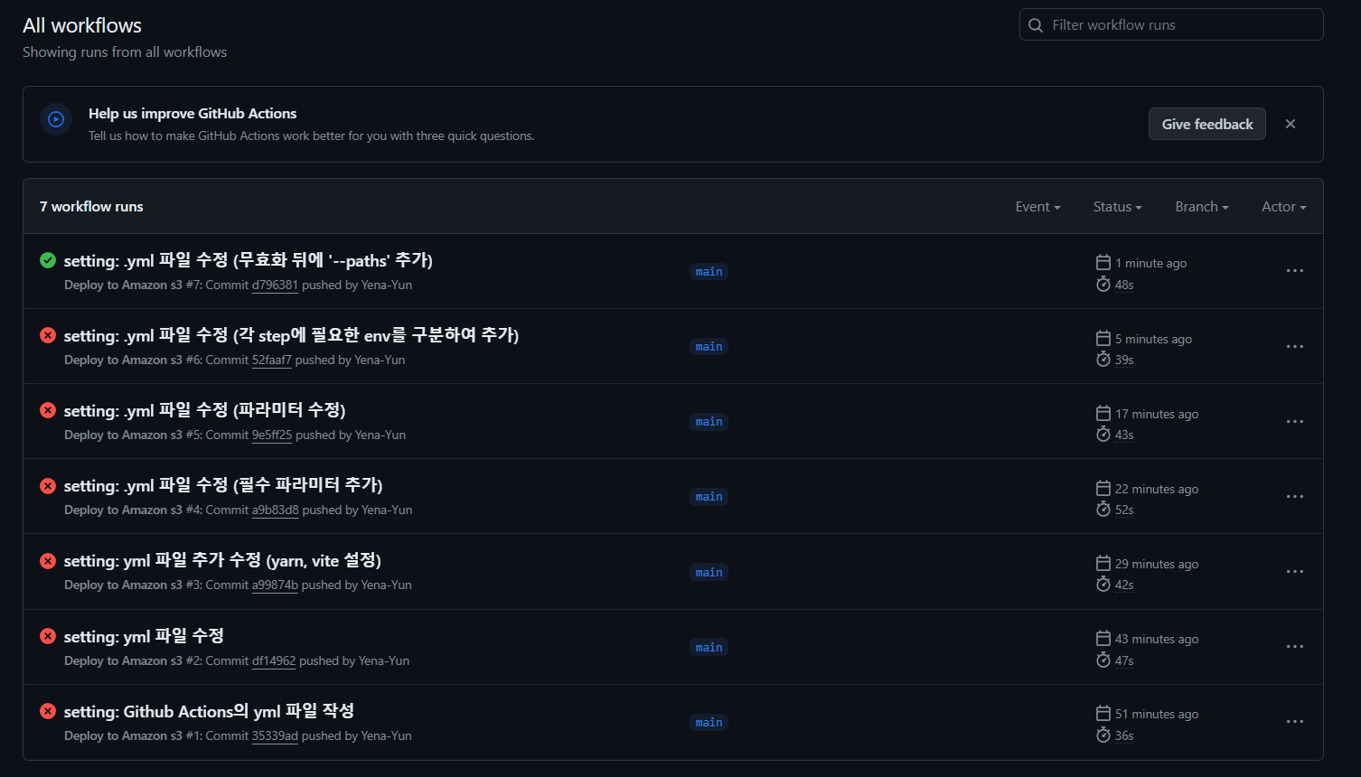This screenshot has width=1361, height=777.
Task: Dismiss the GitHub Actions feedback banner
Action: pyautogui.click(x=1291, y=124)
